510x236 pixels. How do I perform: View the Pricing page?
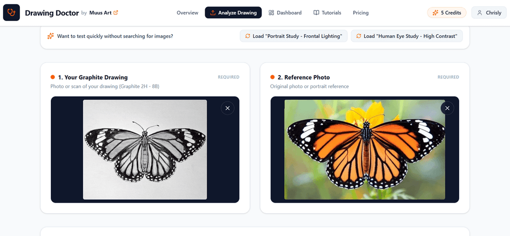coord(361,12)
